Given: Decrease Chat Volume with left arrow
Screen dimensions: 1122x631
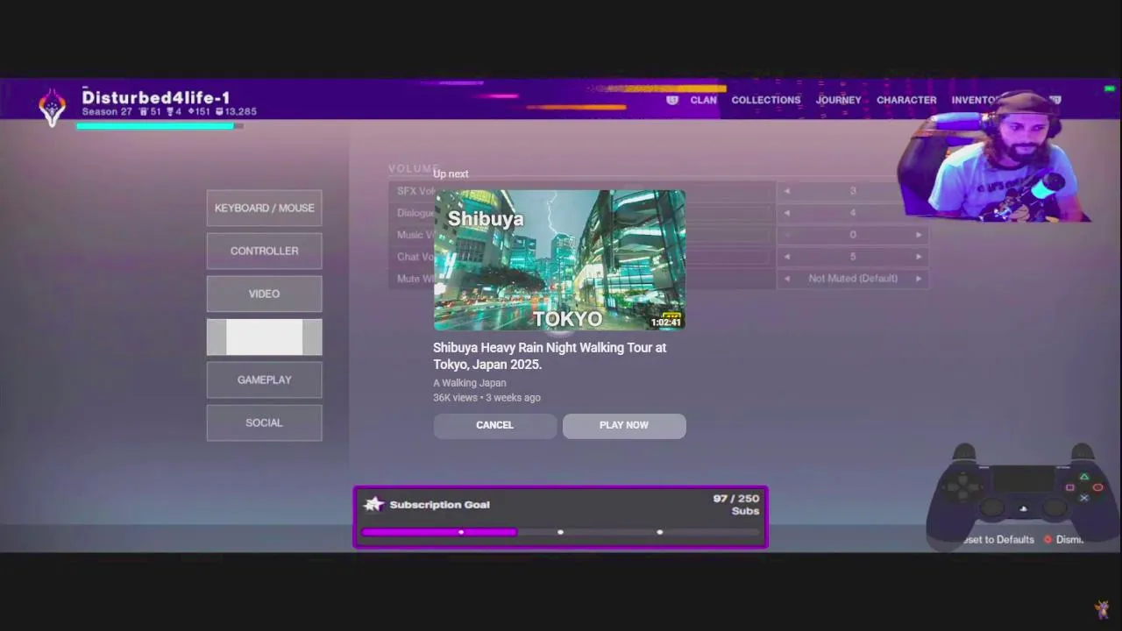Looking at the screenshot, I should coord(787,257).
